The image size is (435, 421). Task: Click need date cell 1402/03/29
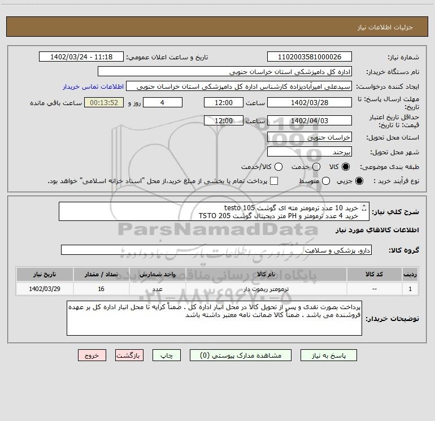pos(45,289)
